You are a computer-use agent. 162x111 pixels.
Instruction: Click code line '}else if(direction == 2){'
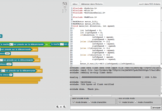tap(95, 41)
